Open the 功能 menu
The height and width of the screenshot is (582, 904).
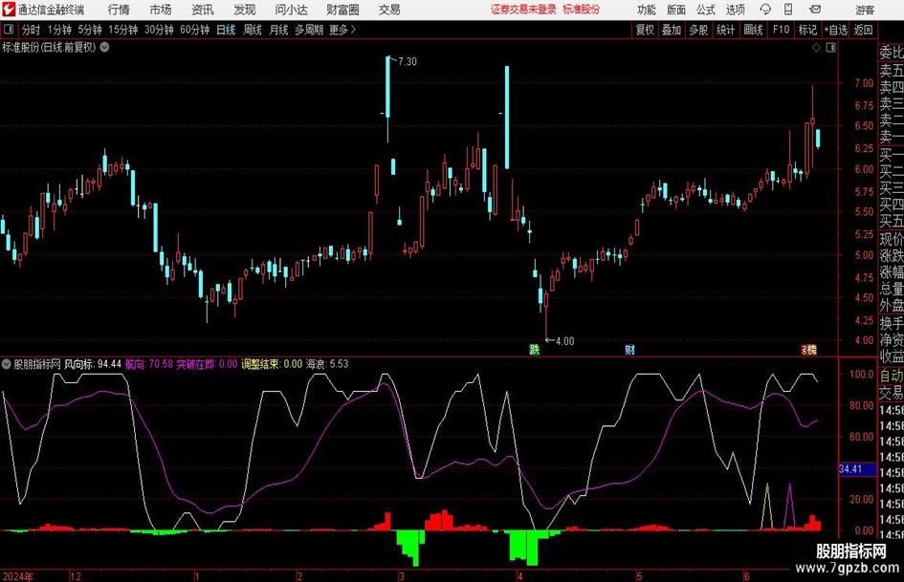(647, 10)
